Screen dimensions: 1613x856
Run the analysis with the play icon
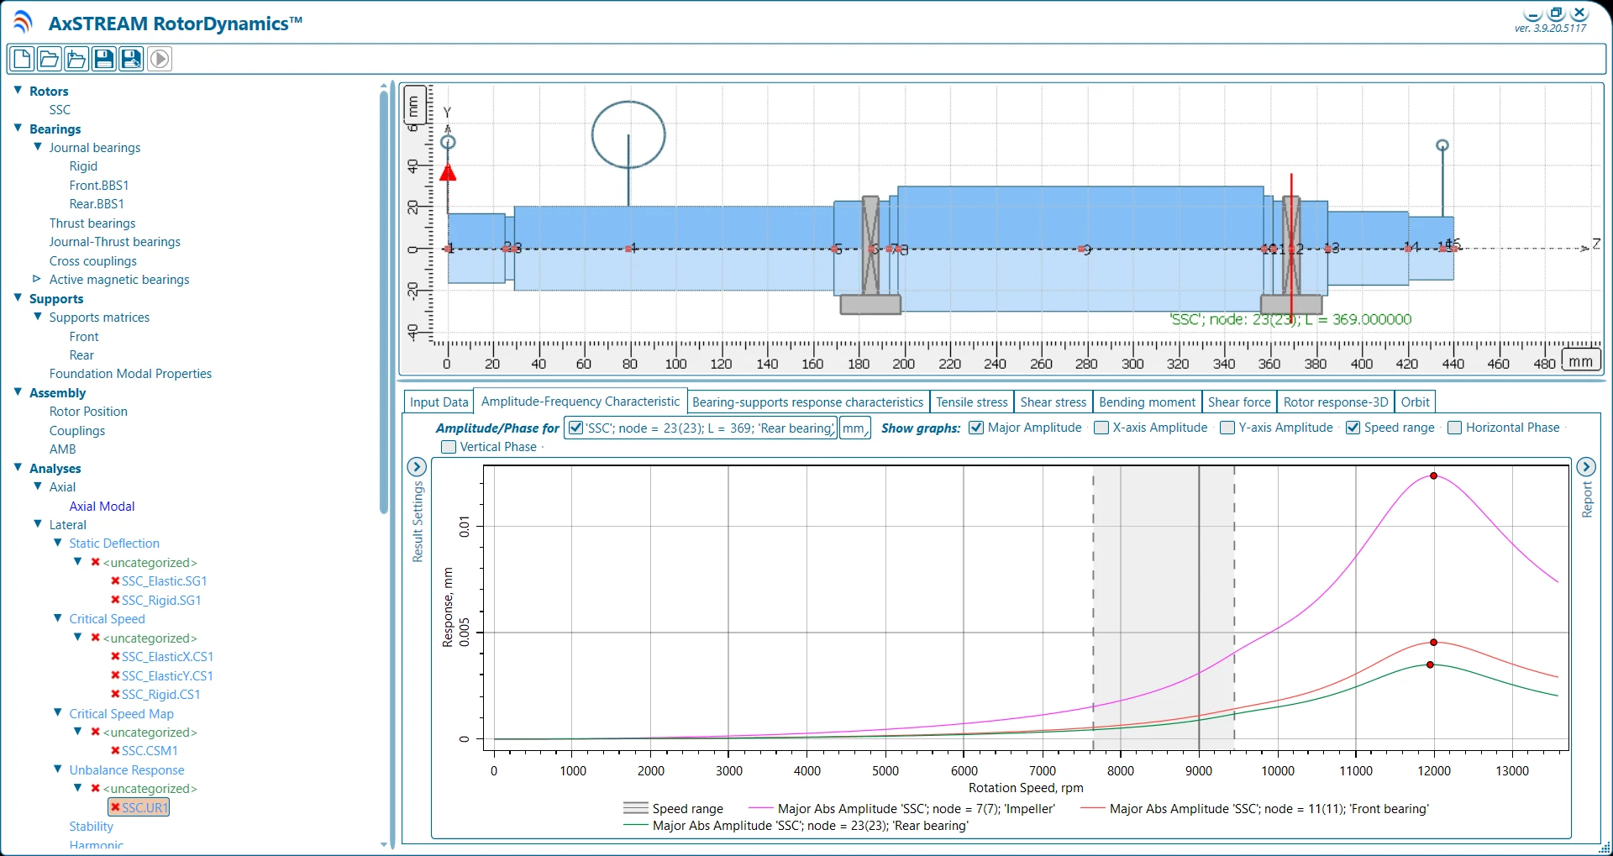click(x=159, y=58)
